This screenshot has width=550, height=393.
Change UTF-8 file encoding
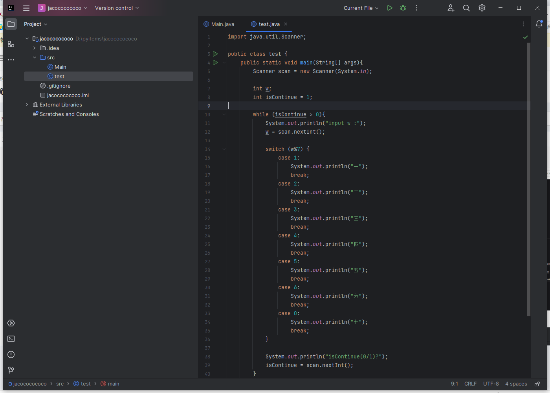click(x=491, y=384)
